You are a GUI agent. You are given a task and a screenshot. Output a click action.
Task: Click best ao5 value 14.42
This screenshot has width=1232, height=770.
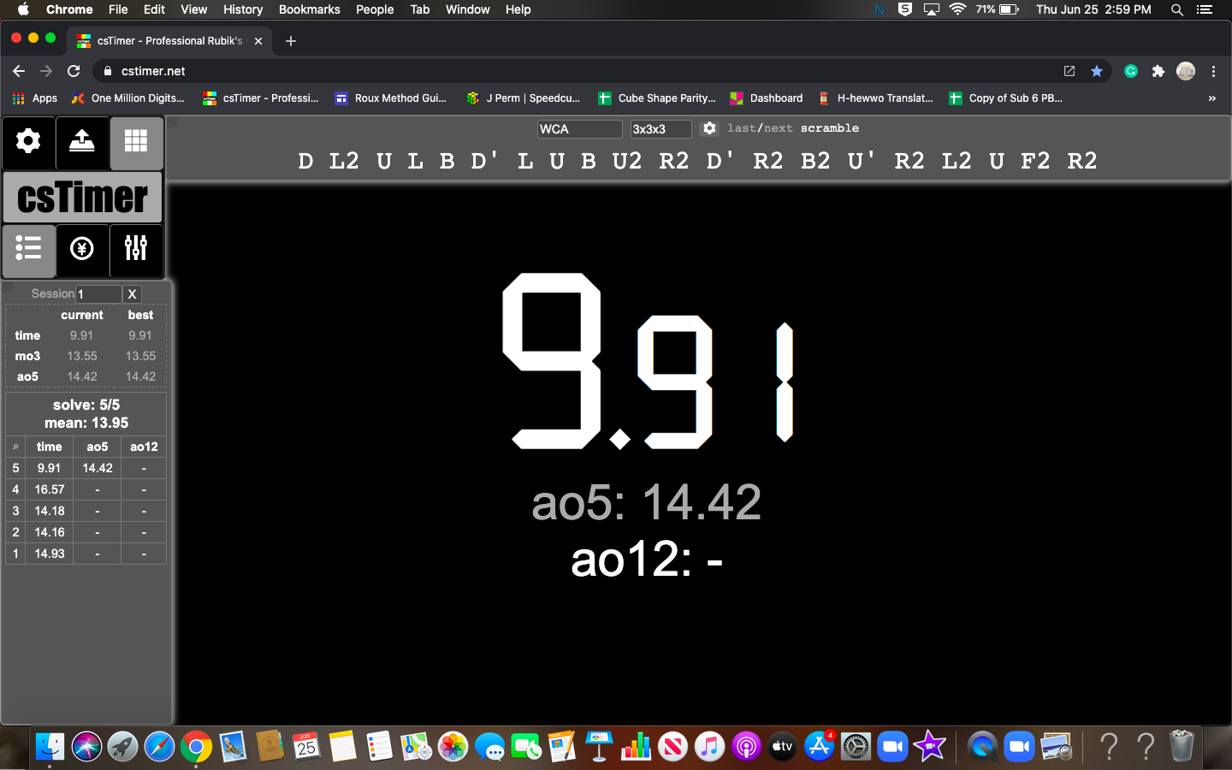140,376
